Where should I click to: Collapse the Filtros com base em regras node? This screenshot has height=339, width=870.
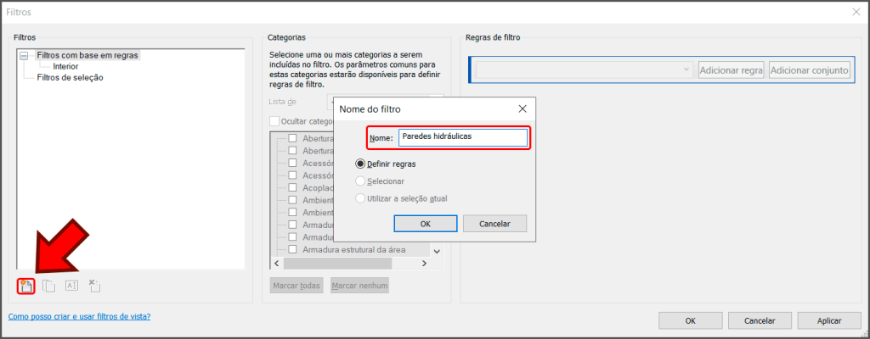coord(24,56)
